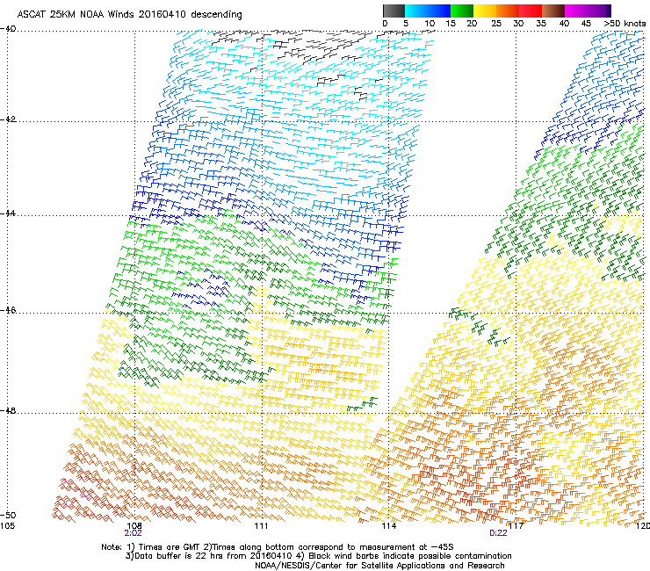The image size is (650, 571).
Task: Click the dark purple 45-50 knots legend swatch
Action: click(x=599, y=11)
